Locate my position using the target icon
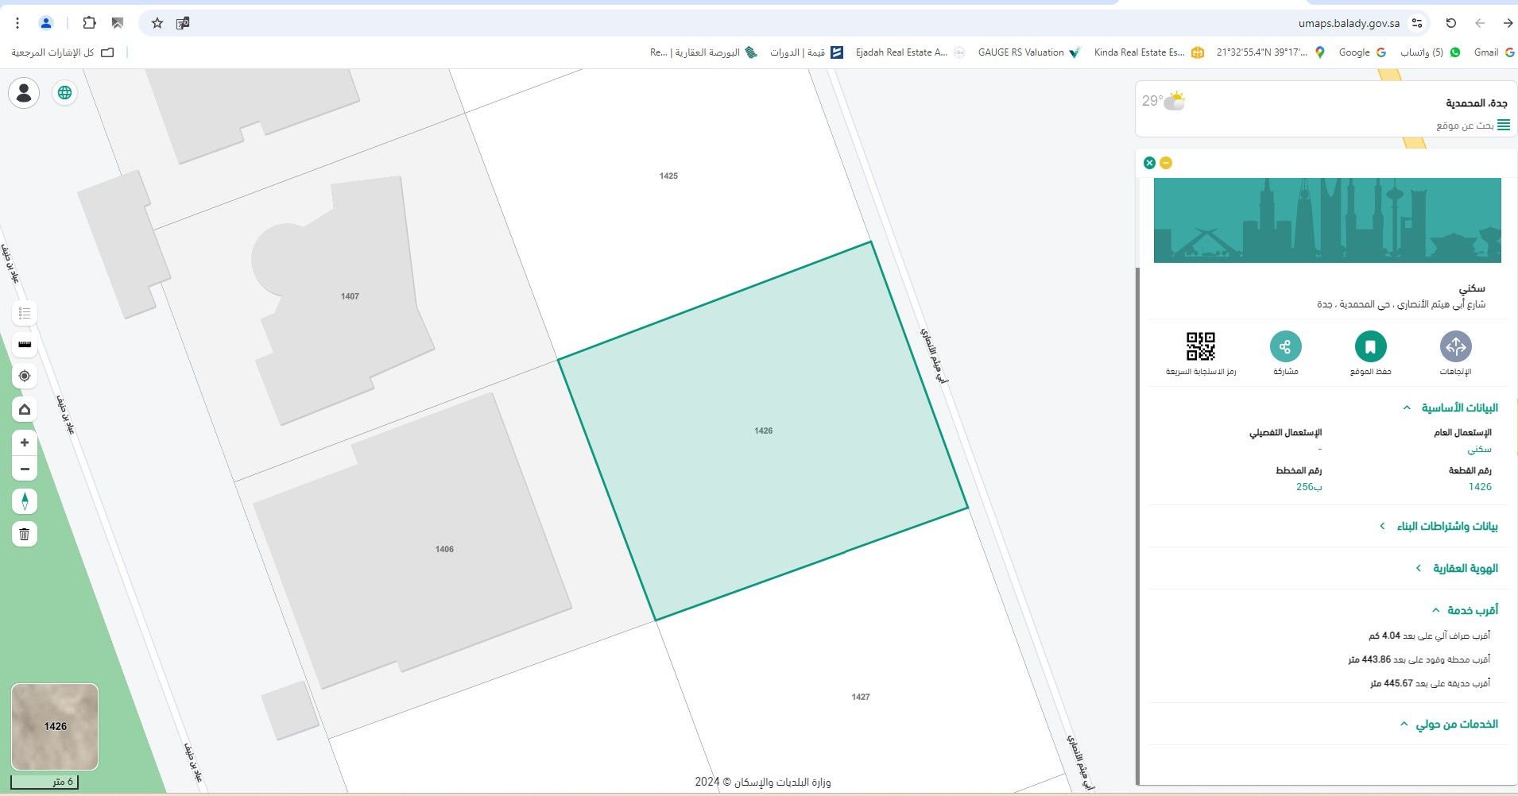The height and width of the screenshot is (796, 1518). 25,376
